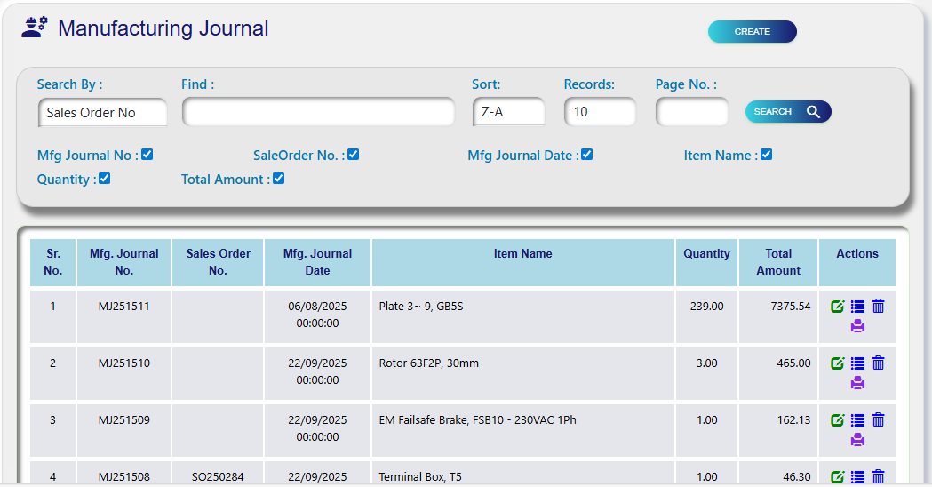Viewport: 932px width, 487px height.
Task: Disable the Total Amount column checkbox
Action: click(279, 179)
